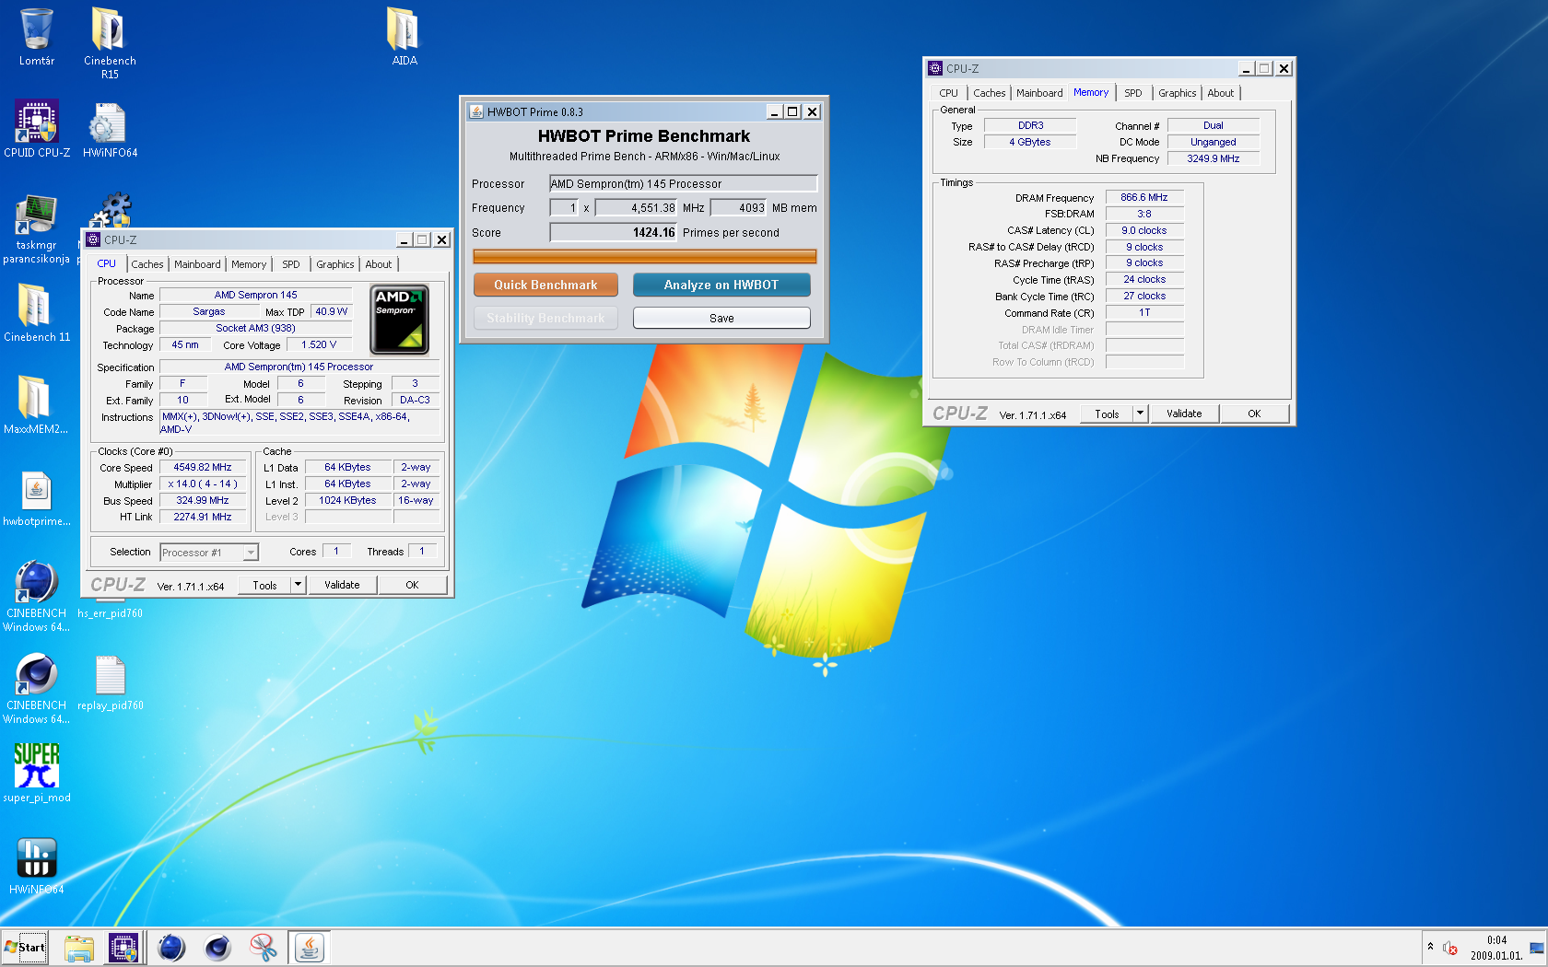
Task: Click Validate in right CPU-Z window
Action: coord(1184,414)
